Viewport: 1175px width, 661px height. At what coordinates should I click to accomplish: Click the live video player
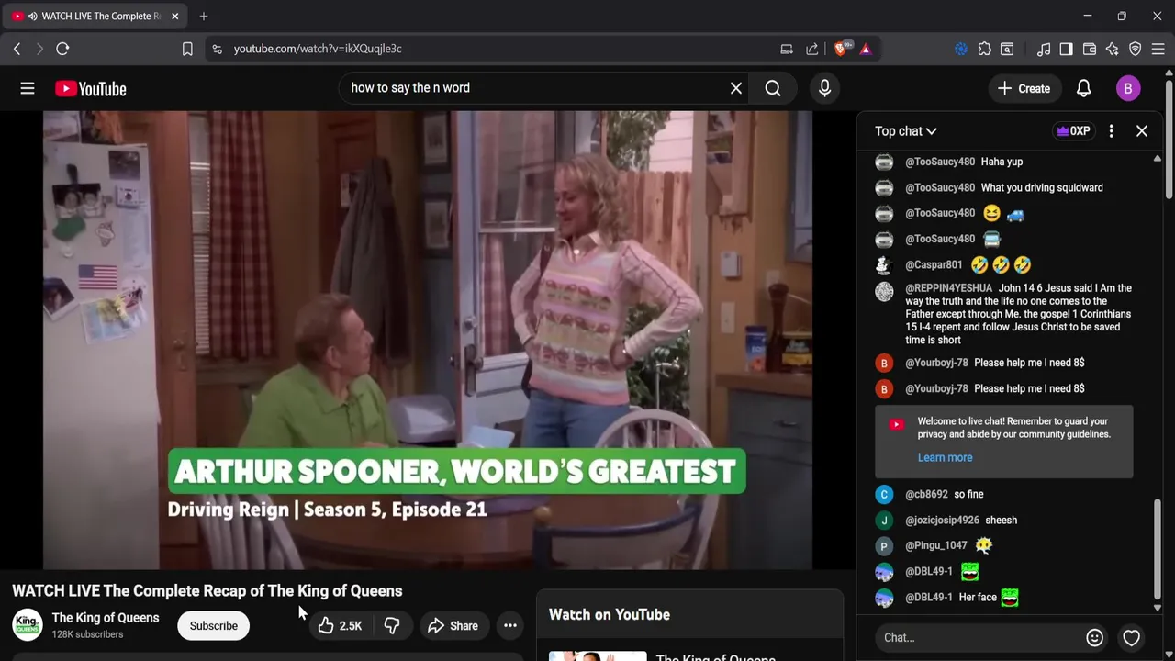(428, 341)
